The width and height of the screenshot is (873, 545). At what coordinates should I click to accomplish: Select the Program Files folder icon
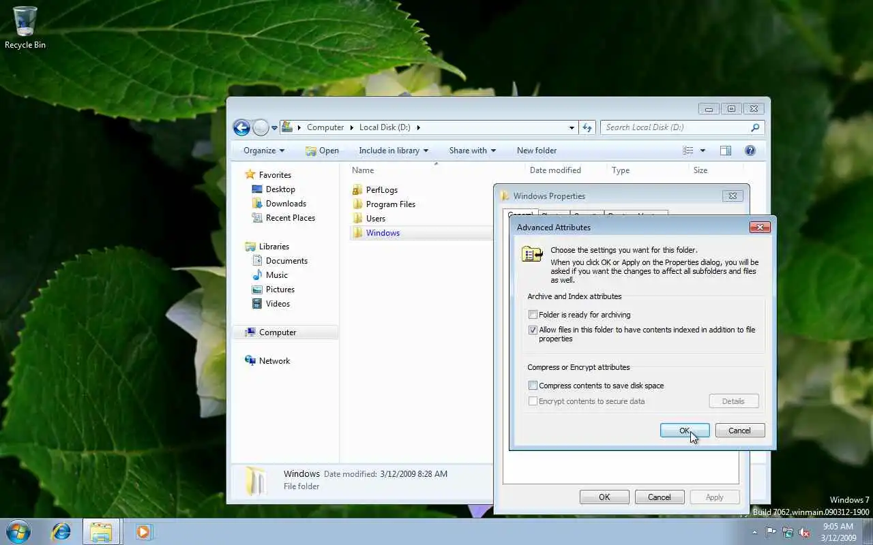click(357, 204)
